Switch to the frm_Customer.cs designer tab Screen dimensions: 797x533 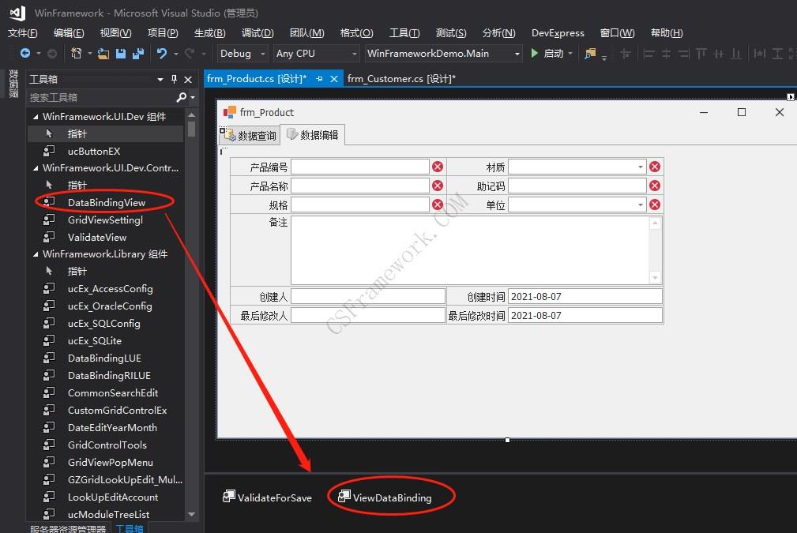point(404,78)
